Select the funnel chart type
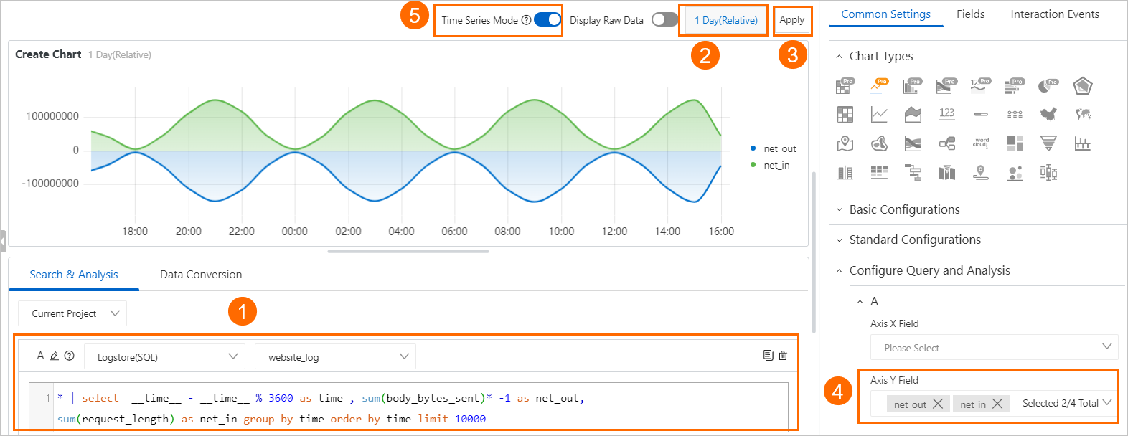This screenshot has height=436, width=1128. tap(1048, 143)
